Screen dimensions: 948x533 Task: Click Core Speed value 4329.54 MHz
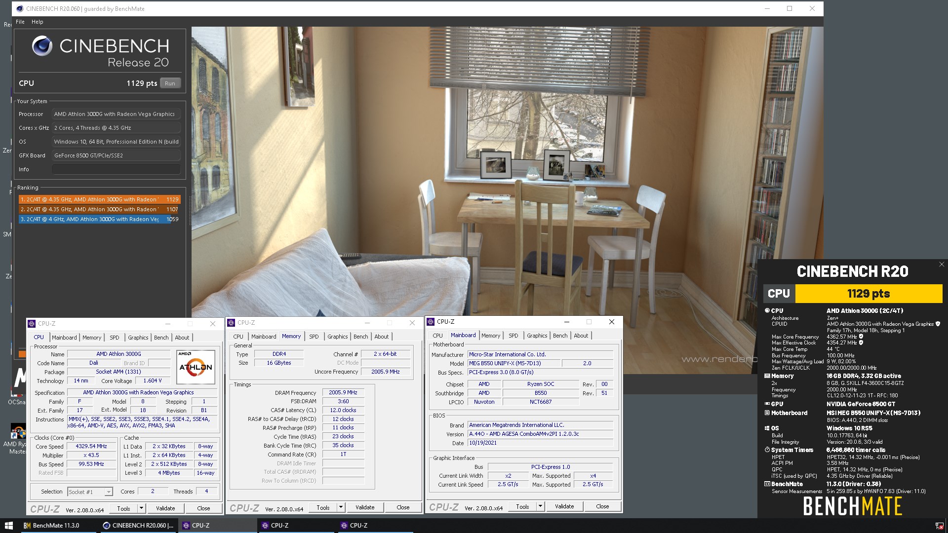(x=91, y=446)
